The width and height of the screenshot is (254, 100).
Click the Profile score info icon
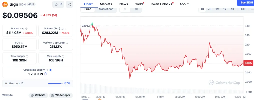[22, 83]
